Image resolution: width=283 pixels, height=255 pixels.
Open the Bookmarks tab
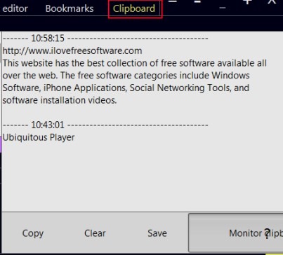[70, 8]
